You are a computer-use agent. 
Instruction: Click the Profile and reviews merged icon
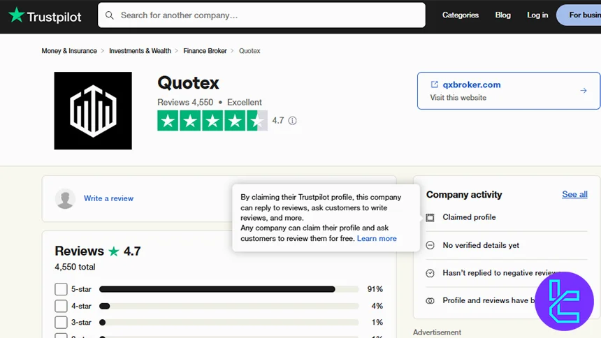pyautogui.click(x=430, y=301)
